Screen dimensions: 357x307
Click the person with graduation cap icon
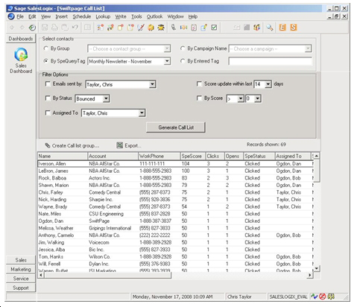coord(161,28)
